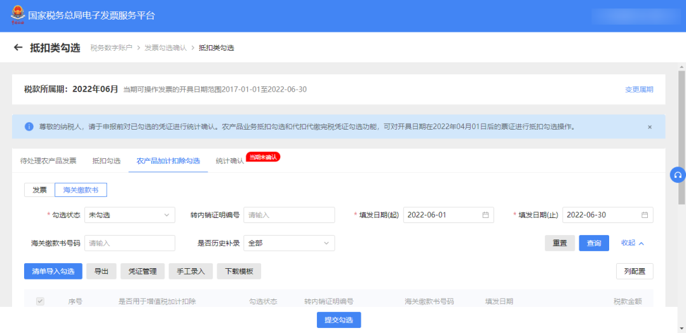
Task: Click 提交勾选 button
Action: 339,320
